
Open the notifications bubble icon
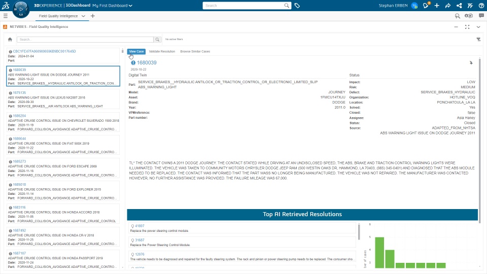[x=426, y=5]
